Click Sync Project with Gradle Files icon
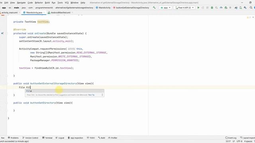The image size is (255, 143). (x=236, y=8)
